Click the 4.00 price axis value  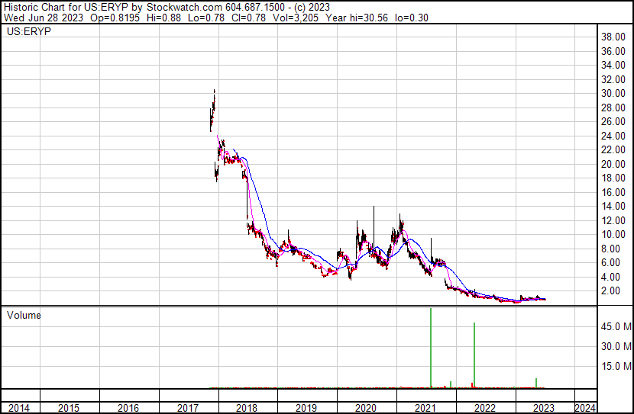click(x=610, y=278)
